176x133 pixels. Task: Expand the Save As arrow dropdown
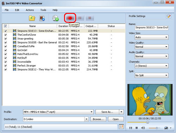click(x=121, y=112)
